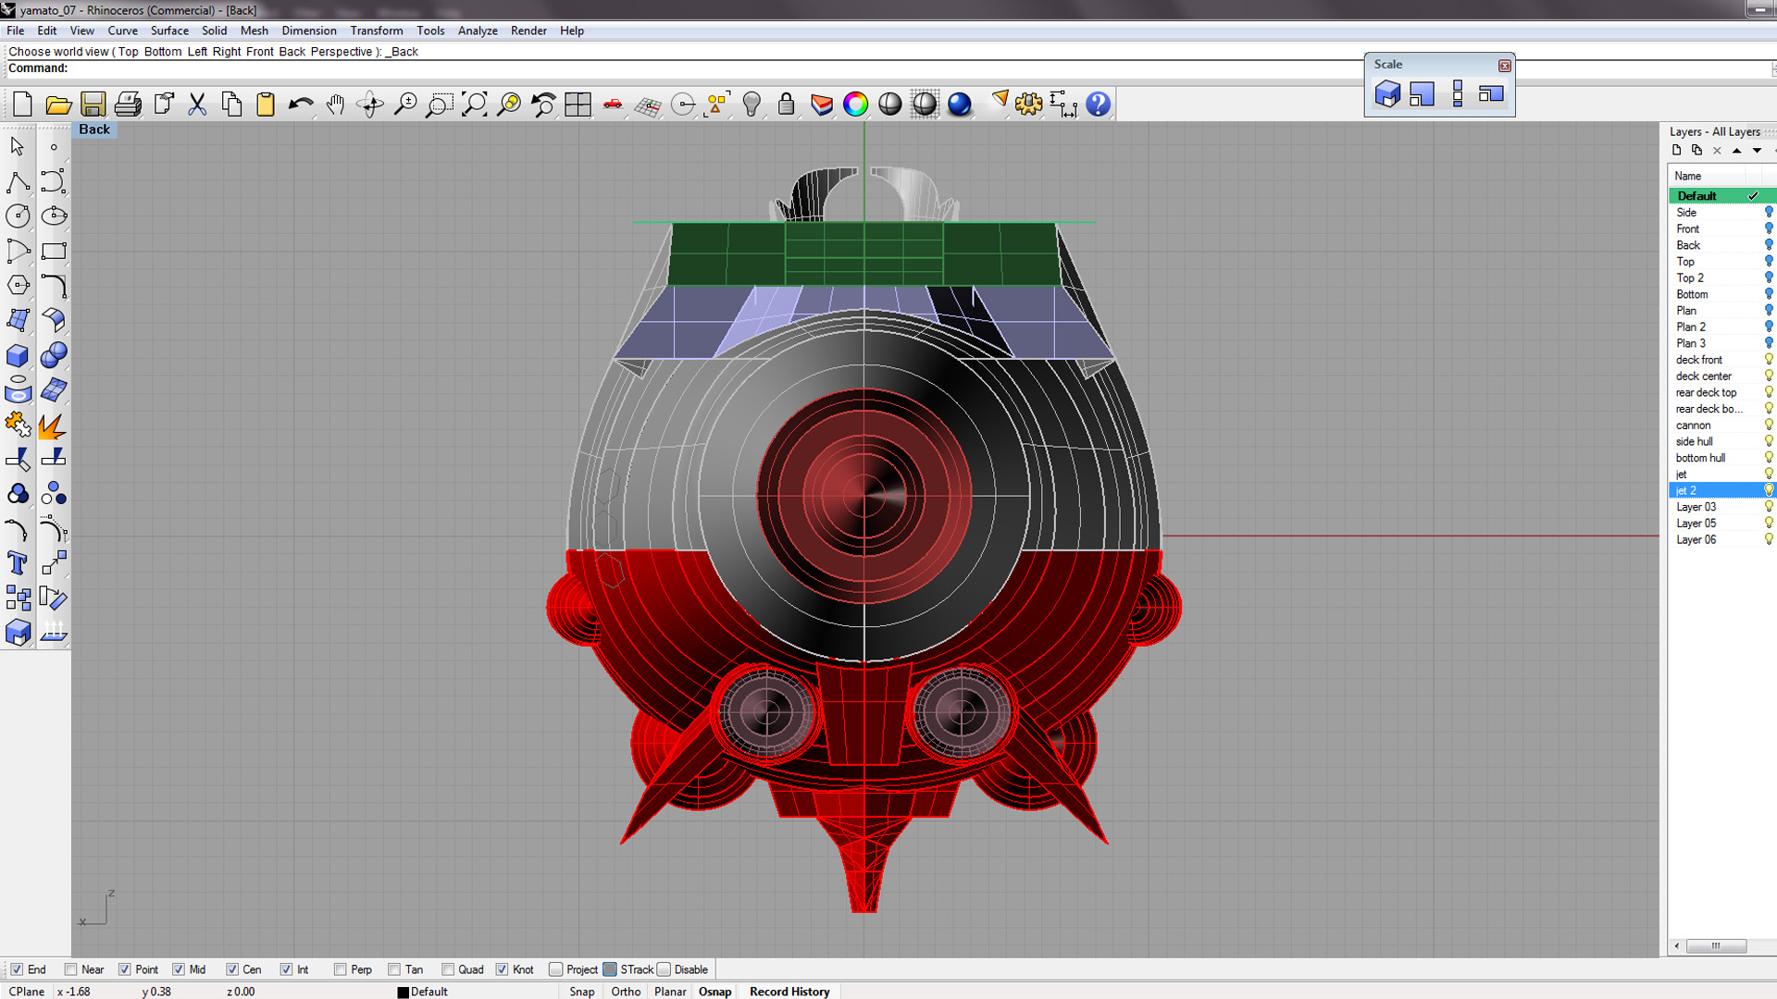1777x999 pixels.
Task: Toggle the Knot osnap checkbox
Action: pos(502,969)
